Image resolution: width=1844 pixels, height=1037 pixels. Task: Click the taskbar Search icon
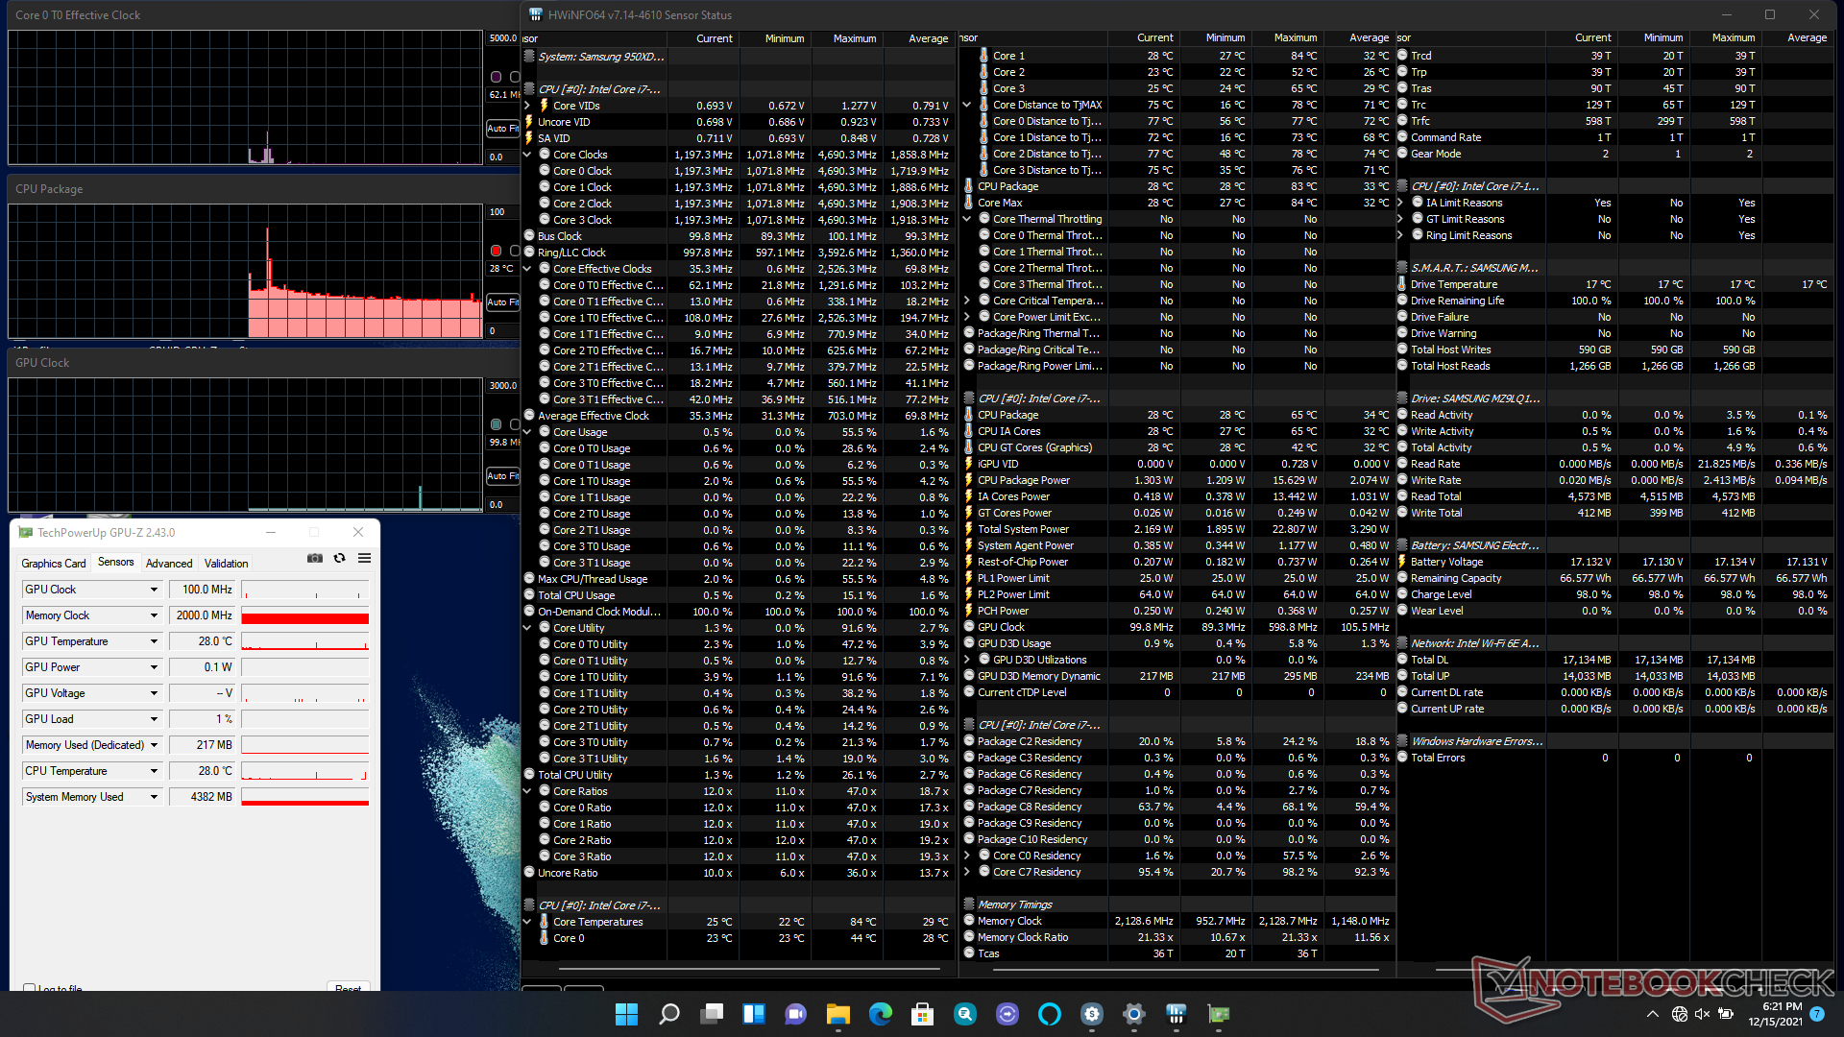tap(669, 1014)
